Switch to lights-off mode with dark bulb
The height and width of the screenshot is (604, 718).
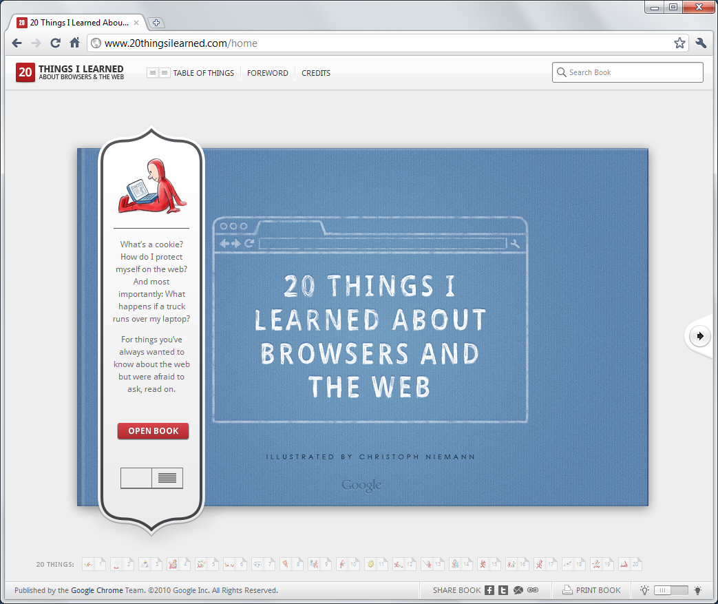[697, 590]
